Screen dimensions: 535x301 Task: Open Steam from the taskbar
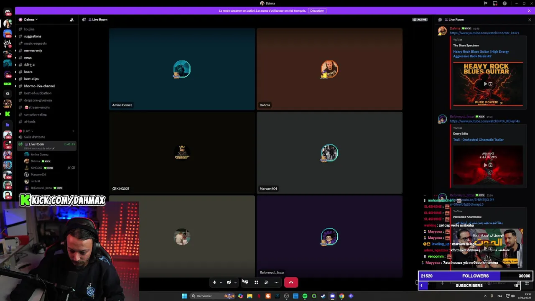point(323,296)
